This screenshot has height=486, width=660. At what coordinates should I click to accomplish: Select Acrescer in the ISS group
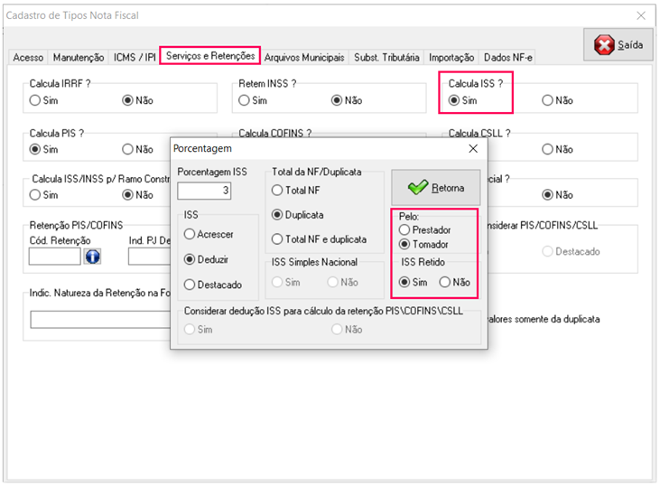pyautogui.click(x=190, y=235)
